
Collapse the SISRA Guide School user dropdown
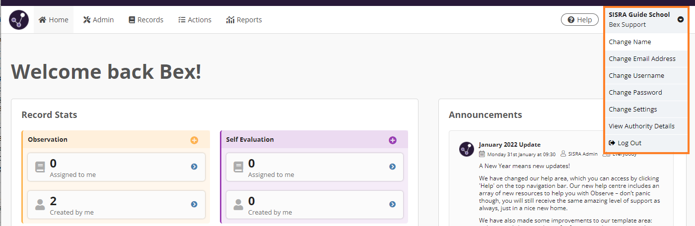pos(680,20)
